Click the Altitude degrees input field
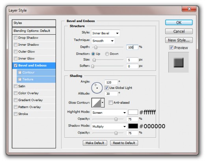Image resolution: width=205 pixels, height=161 pixels. [x=111, y=94]
